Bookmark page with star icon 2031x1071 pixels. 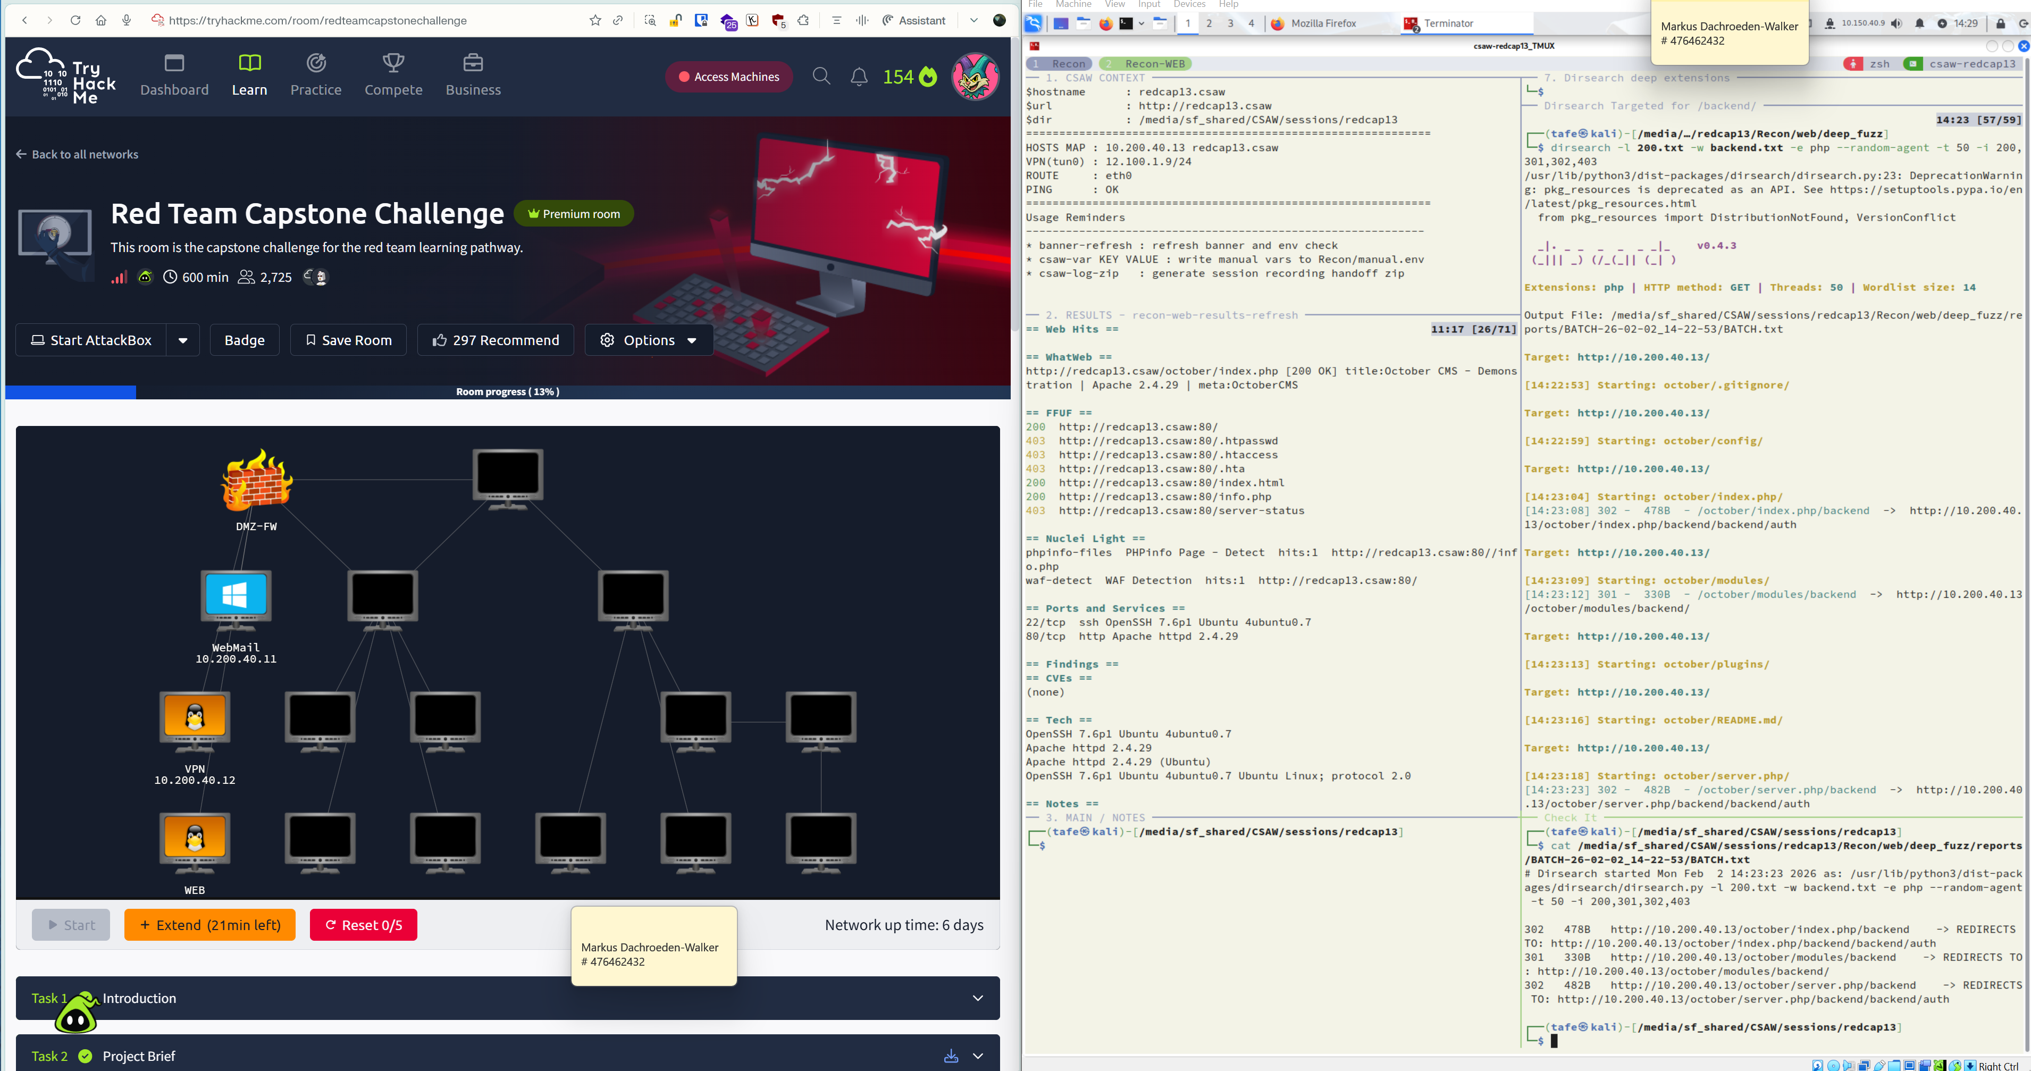tap(594, 21)
